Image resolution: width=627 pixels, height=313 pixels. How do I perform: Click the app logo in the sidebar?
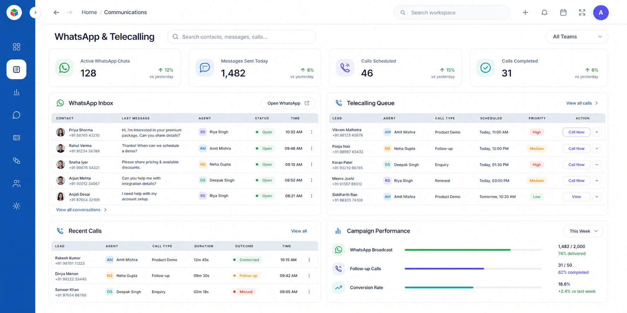[x=14, y=12]
